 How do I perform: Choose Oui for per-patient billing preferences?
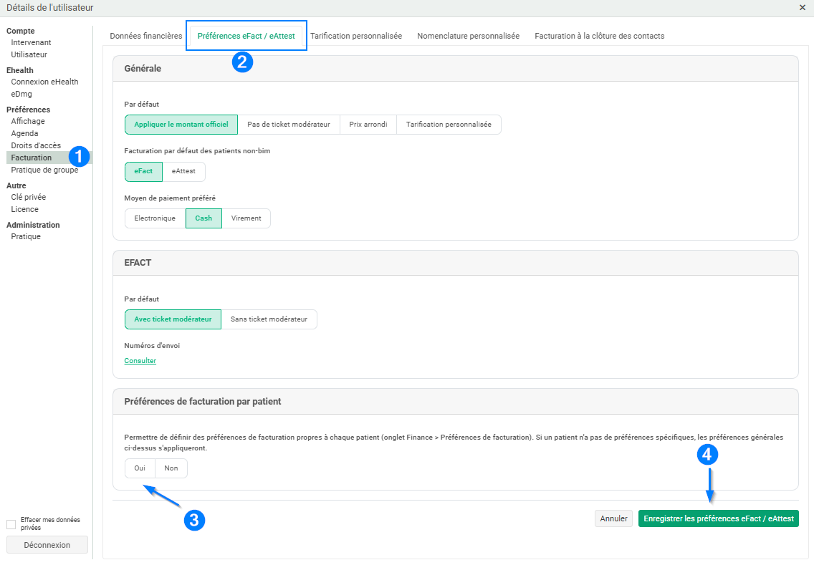coord(140,468)
